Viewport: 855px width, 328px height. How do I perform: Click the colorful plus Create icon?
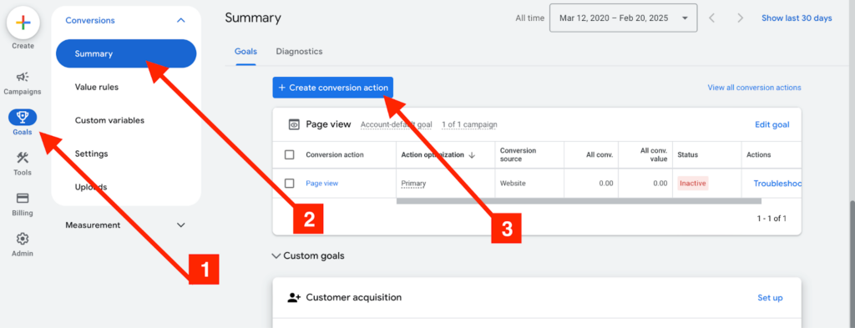[23, 23]
